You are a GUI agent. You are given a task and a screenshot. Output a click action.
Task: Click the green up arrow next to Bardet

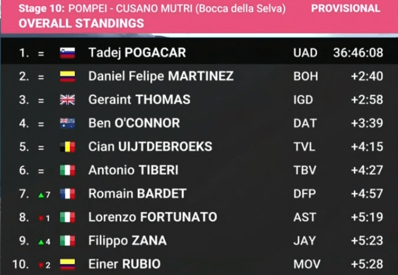(41, 195)
